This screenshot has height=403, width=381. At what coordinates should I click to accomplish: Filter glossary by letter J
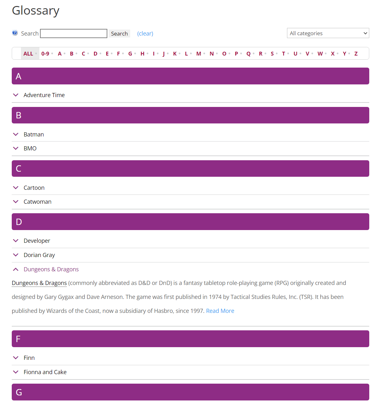click(164, 54)
